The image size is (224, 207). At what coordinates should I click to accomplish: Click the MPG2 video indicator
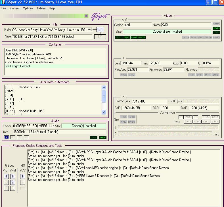[x=216, y=23]
